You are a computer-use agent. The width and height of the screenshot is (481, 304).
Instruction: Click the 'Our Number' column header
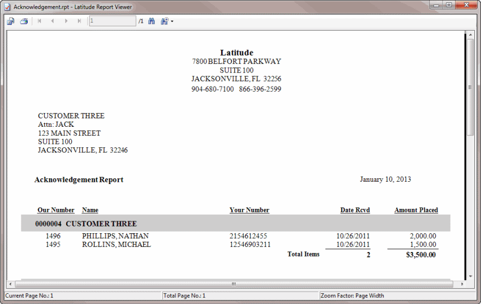[56, 210]
